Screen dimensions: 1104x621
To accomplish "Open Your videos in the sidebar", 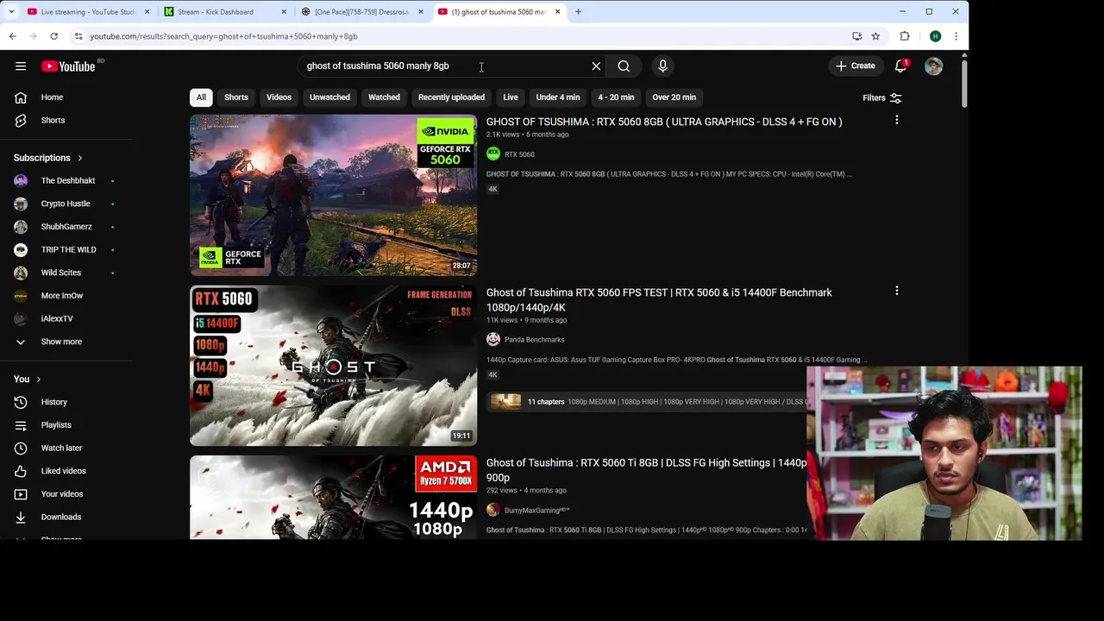I will (64, 494).
